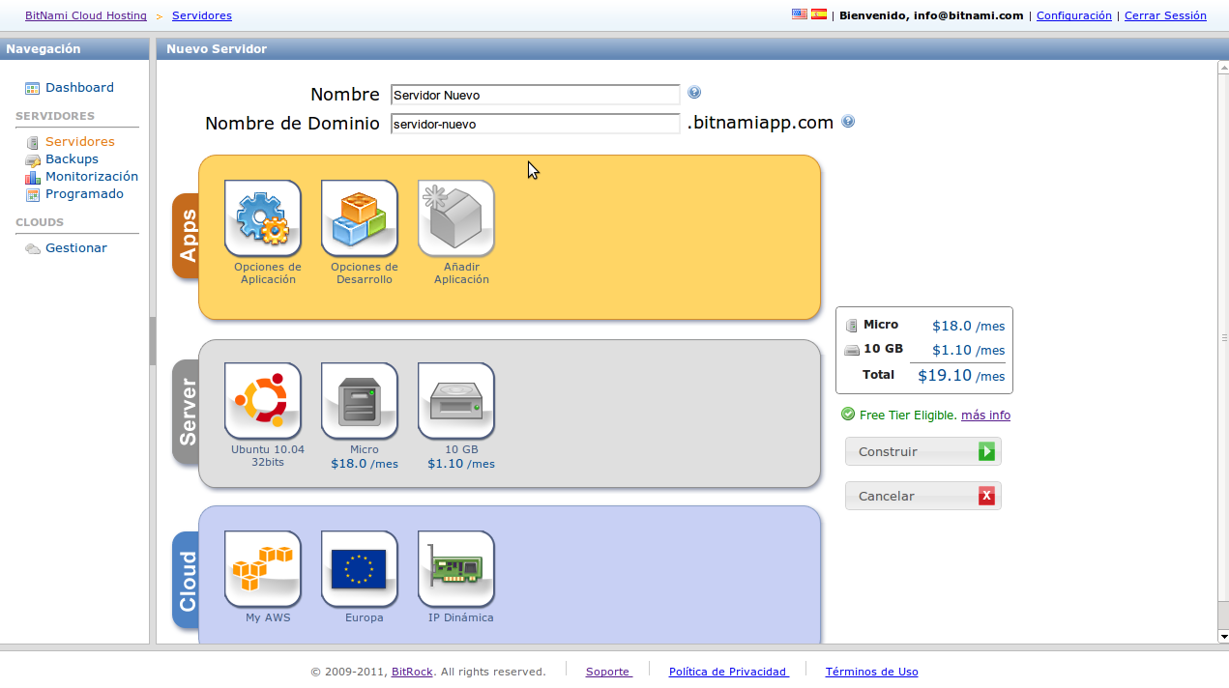Screen dimensions: 1229x688
Task: Go to Servidores in sidebar
Action: 80,142
